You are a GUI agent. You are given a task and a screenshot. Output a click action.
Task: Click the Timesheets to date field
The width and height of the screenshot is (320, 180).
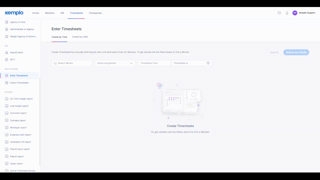coord(187,63)
